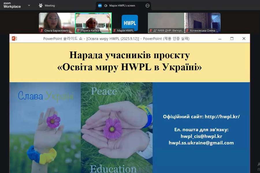This screenshot has height=173, width=260.
Task: Close the PowerPoint slideshow window
Action: pos(244,39)
